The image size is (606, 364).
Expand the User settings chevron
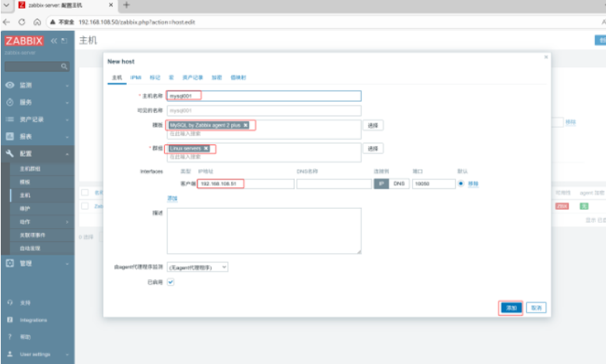point(67,355)
